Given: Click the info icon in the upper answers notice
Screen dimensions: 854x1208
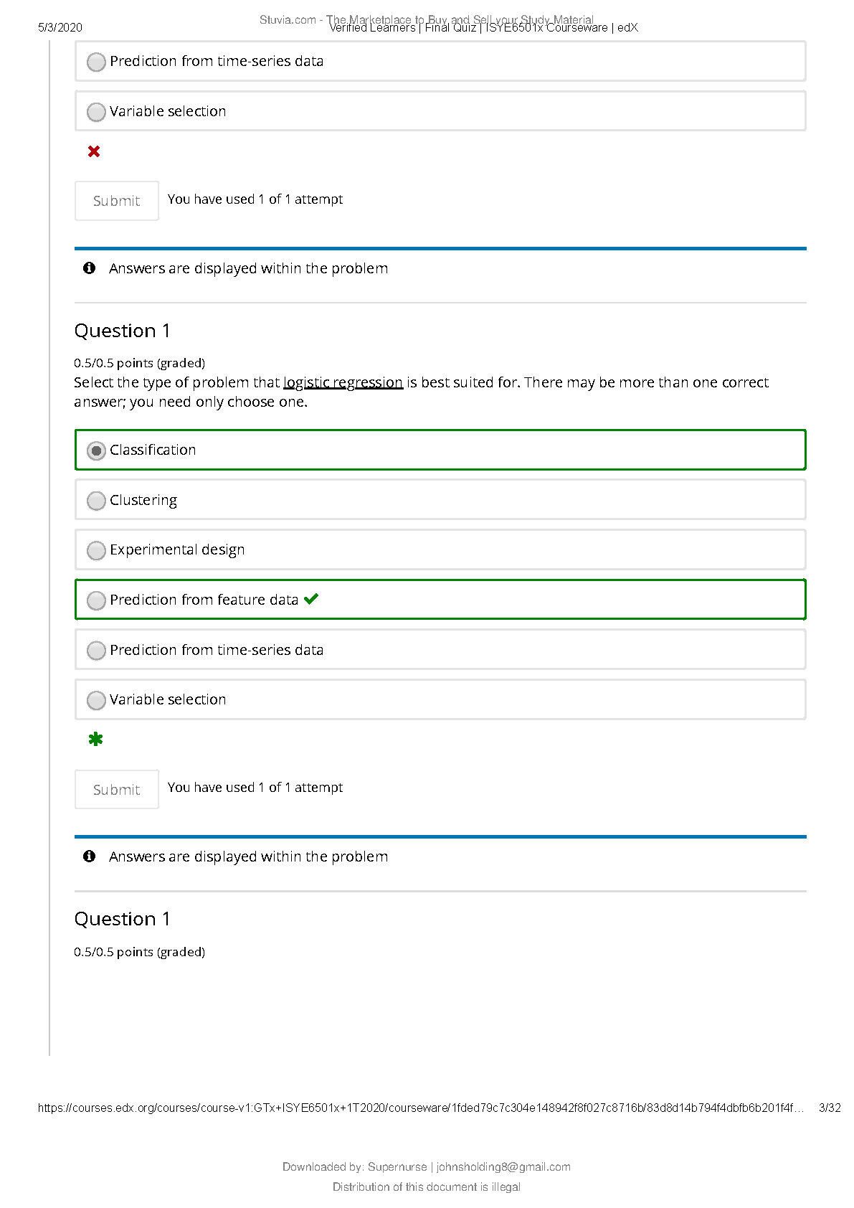Looking at the screenshot, I should coord(90,268).
